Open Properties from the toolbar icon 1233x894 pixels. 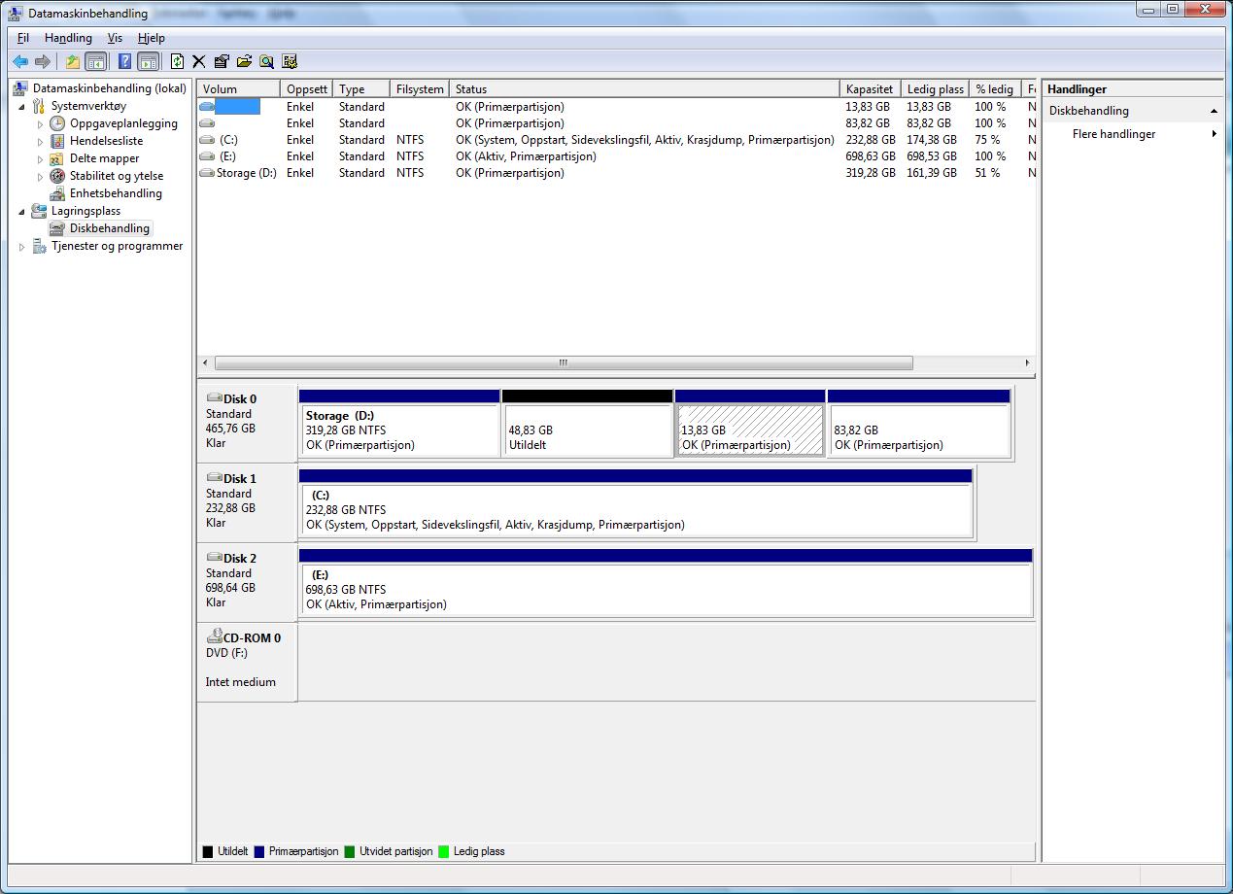coord(222,61)
